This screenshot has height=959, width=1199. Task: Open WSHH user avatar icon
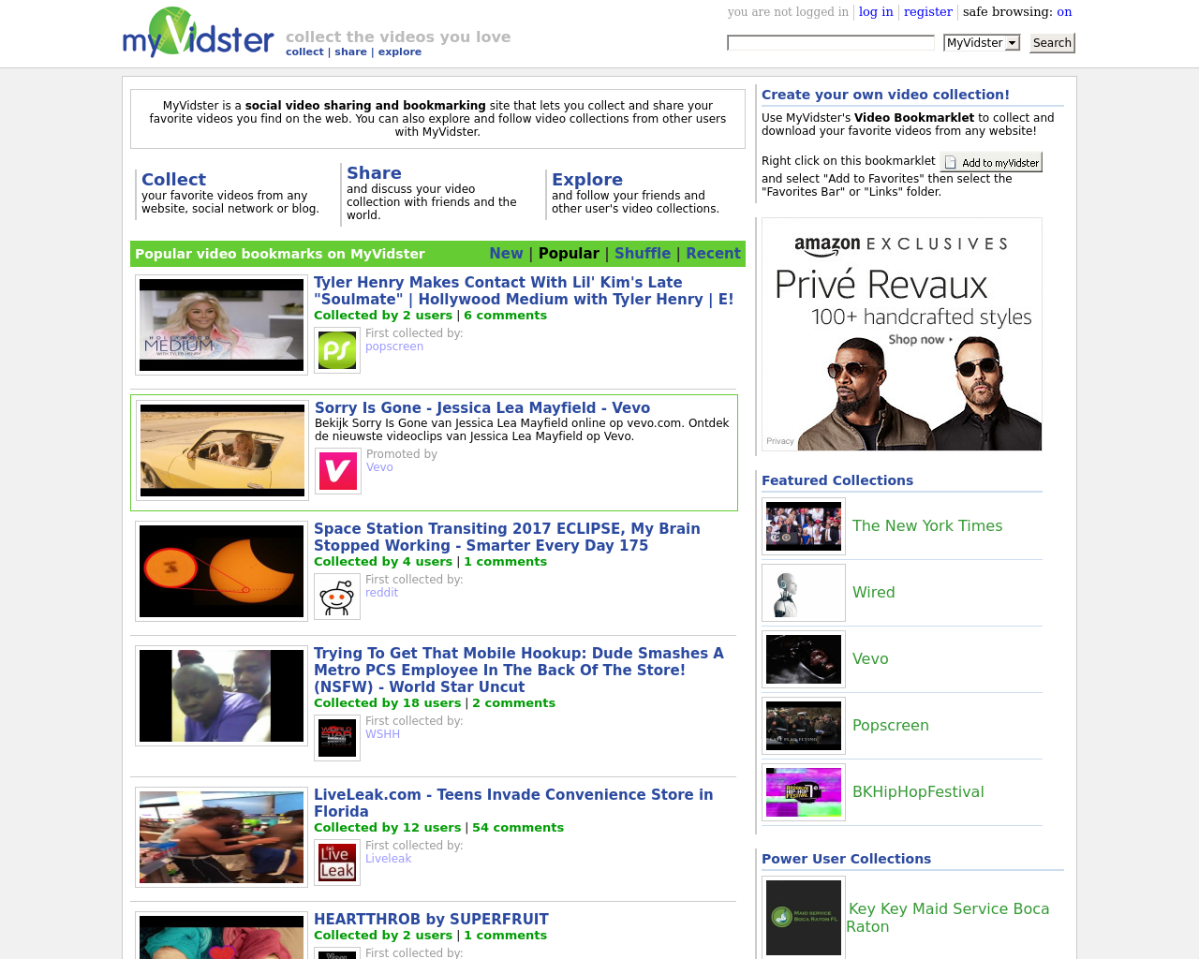coord(337,739)
